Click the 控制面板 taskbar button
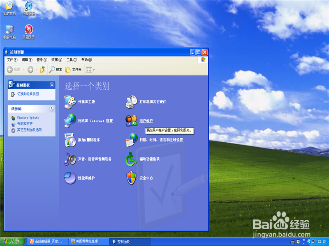Image resolution: width=329 pixels, height=246 pixels. point(130,241)
